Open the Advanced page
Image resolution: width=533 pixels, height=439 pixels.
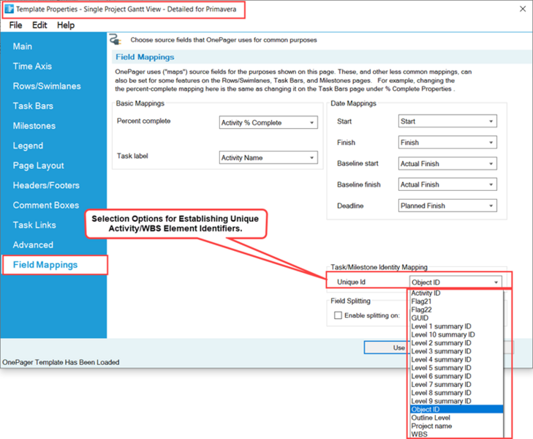[33, 245]
